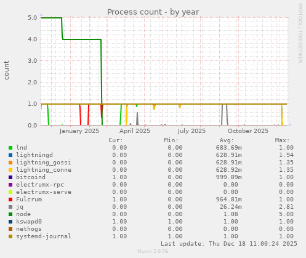The height and width of the screenshot is (258, 306).
Task: Click the 'Last update' timestamp text
Action: click(x=229, y=244)
